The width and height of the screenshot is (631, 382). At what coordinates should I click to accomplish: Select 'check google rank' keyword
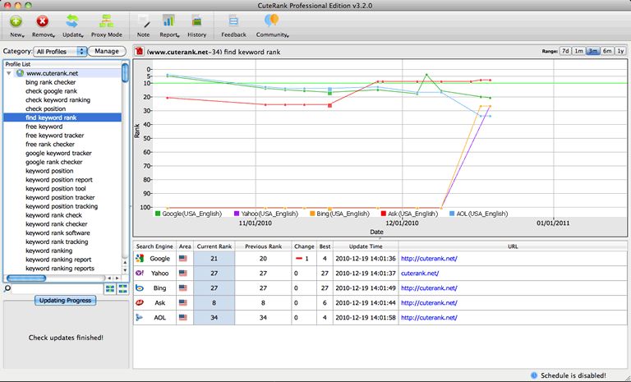click(51, 91)
